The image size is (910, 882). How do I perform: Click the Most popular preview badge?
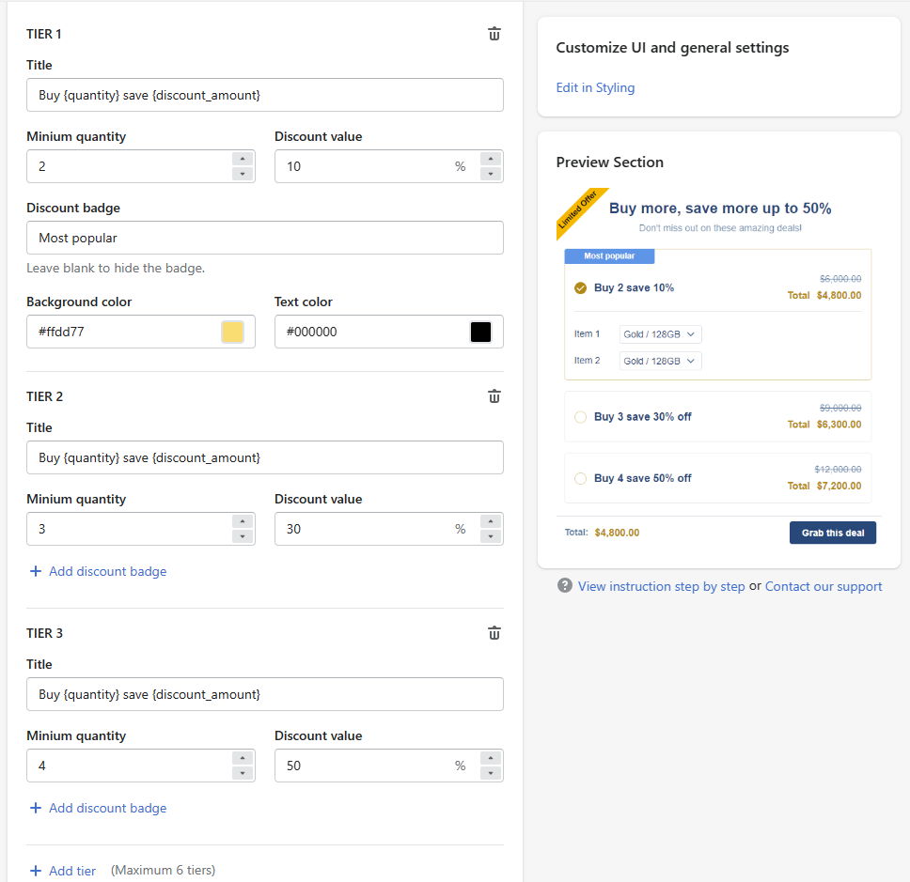coord(609,255)
